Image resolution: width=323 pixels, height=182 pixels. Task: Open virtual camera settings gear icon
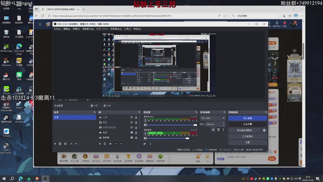tap(264, 130)
